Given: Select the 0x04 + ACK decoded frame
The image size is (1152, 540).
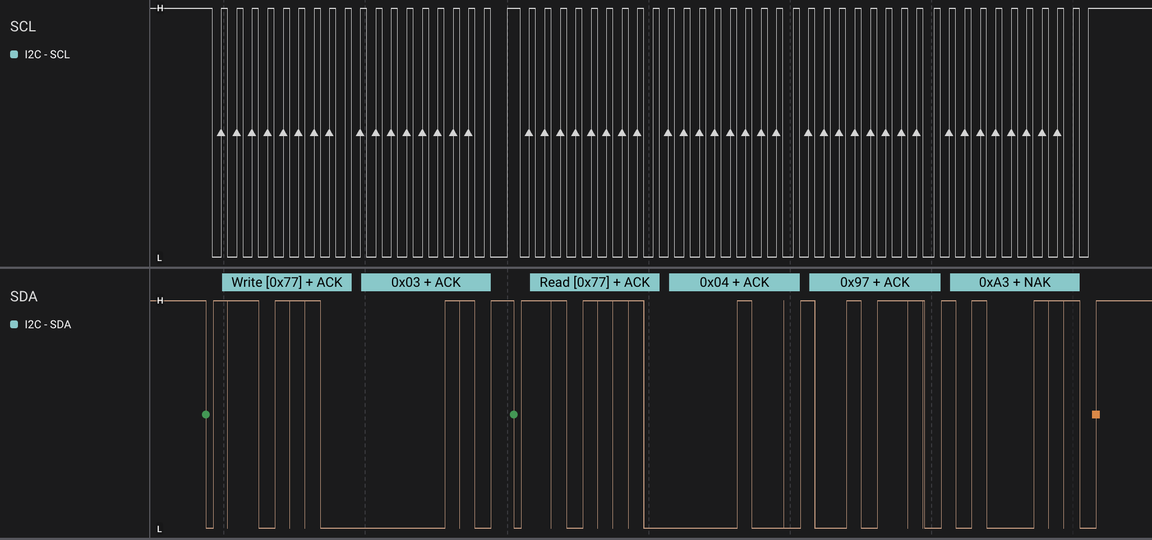Looking at the screenshot, I should 734,282.
